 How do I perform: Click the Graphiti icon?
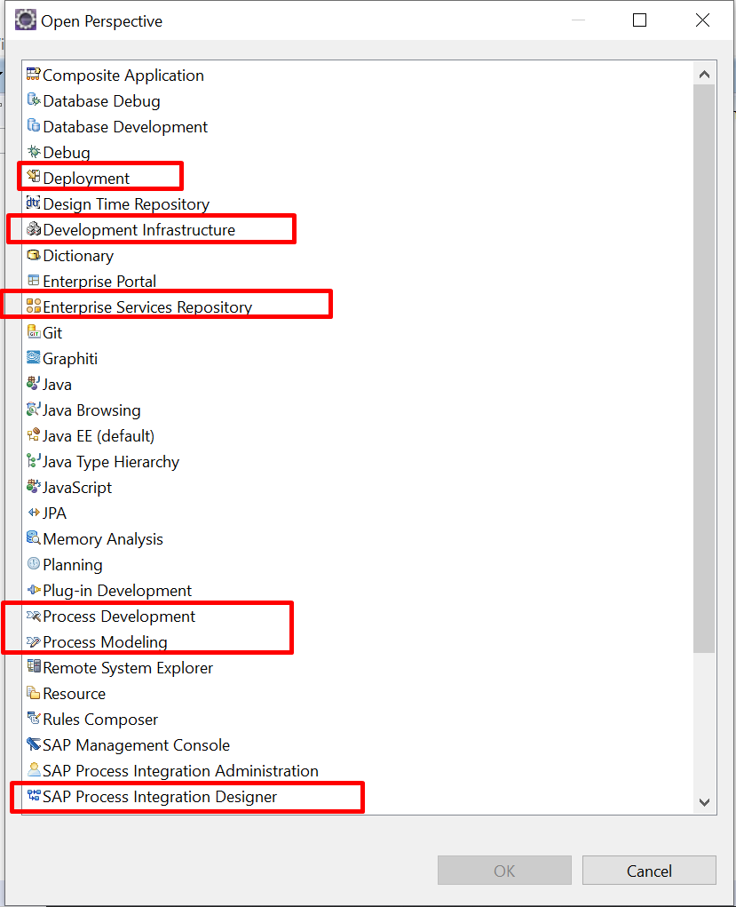34,357
